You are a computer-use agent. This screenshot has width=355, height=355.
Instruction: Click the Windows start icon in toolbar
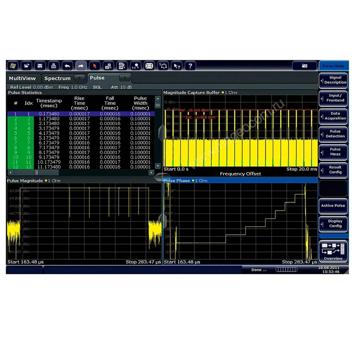pyautogui.click(x=13, y=66)
